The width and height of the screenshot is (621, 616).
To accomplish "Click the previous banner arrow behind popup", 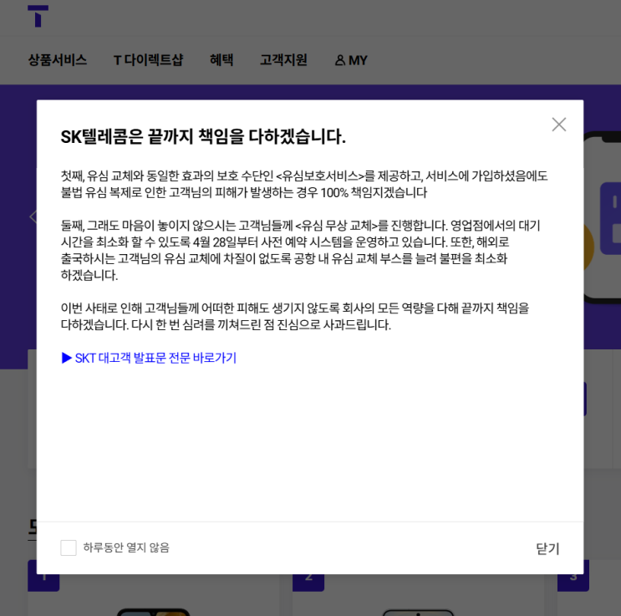I will 33,216.
